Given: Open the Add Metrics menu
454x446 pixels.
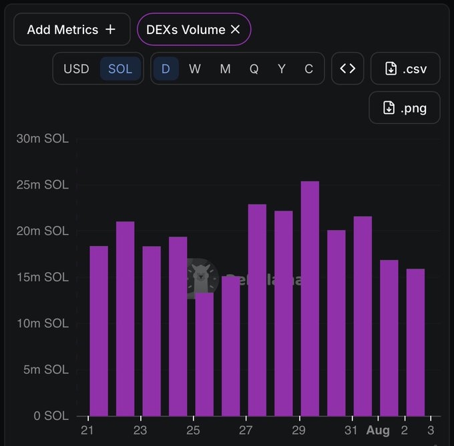Looking at the screenshot, I should 72,29.
